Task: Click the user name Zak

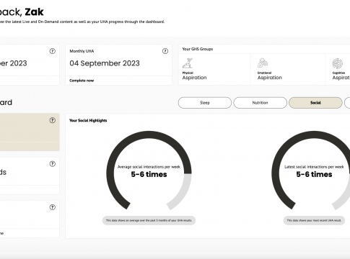Action: (35, 12)
